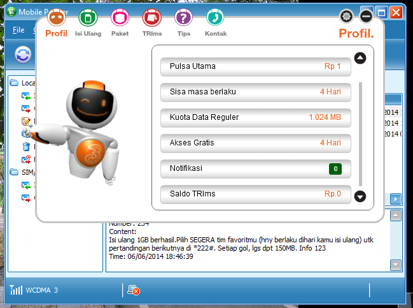Viewport: 413px width, 308px height.
Task: Select the Saldo TRIms row
Action: (x=255, y=194)
